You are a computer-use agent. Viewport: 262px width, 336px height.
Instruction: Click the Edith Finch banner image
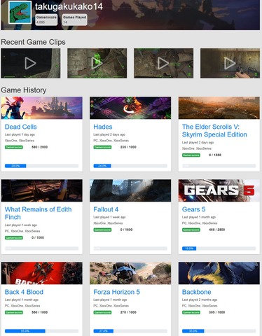(42, 190)
